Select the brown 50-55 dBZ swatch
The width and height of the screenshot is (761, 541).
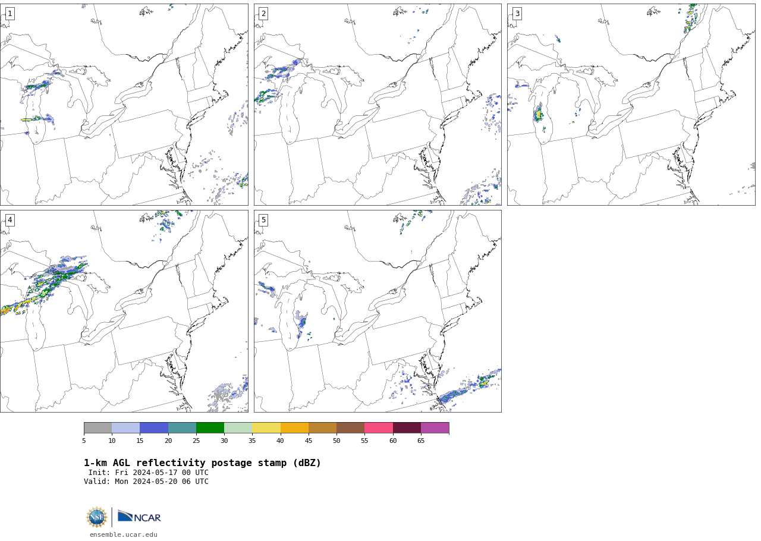click(x=350, y=428)
